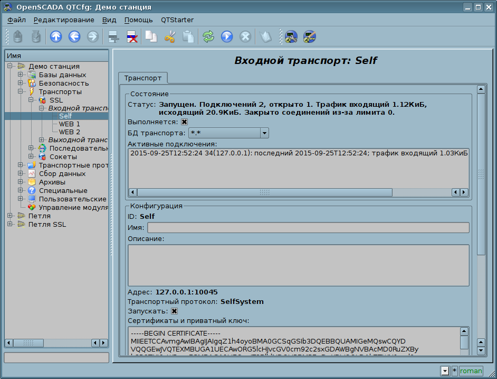This screenshot has height=379, width=497.
Task: Click the Load from DB toolbar icon
Action: point(18,36)
